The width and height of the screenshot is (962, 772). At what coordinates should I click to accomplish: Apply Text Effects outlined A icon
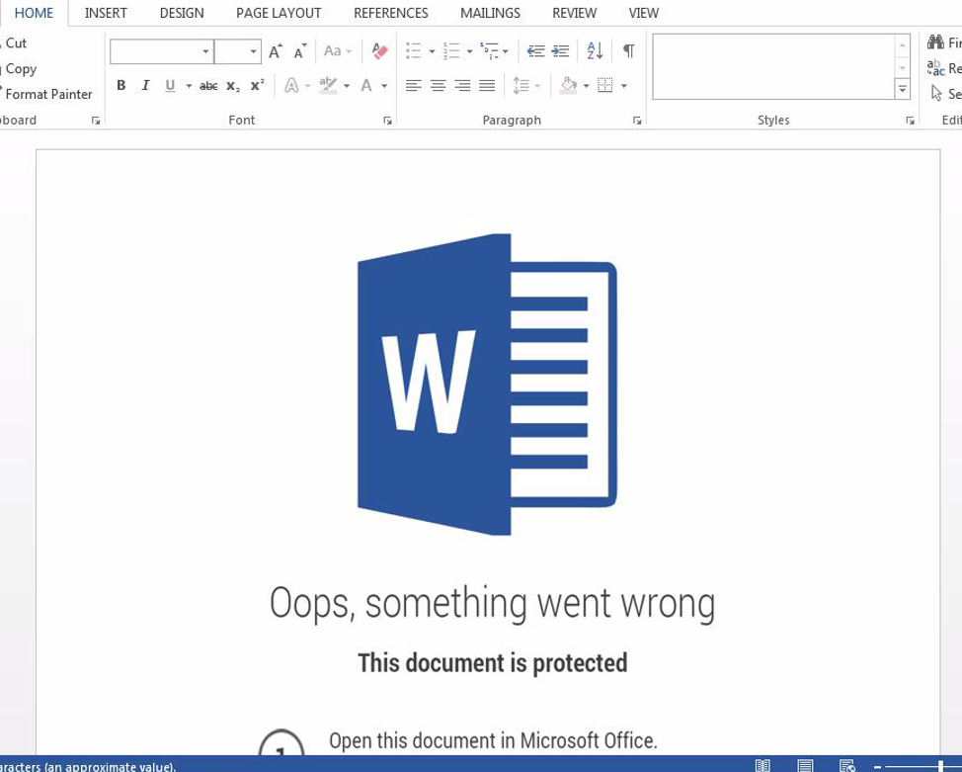pos(291,85)
